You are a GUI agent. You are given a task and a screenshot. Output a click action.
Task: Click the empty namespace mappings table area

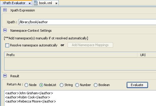[80, 64]
